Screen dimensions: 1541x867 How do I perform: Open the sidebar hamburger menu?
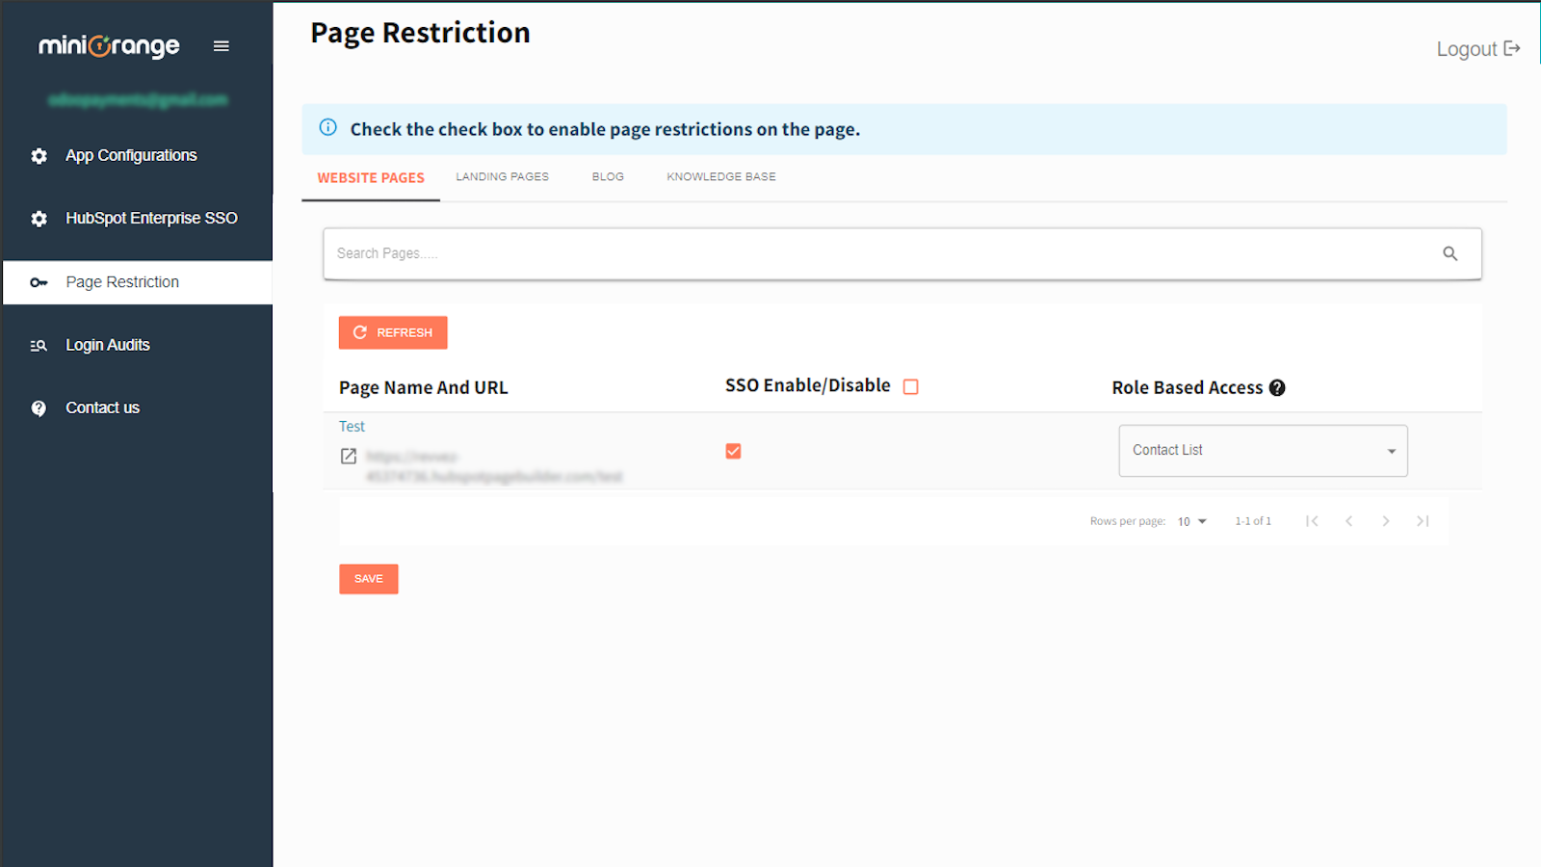(221, 45)
